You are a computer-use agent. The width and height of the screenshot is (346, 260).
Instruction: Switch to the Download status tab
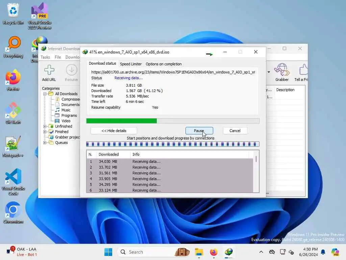point(102,63)
